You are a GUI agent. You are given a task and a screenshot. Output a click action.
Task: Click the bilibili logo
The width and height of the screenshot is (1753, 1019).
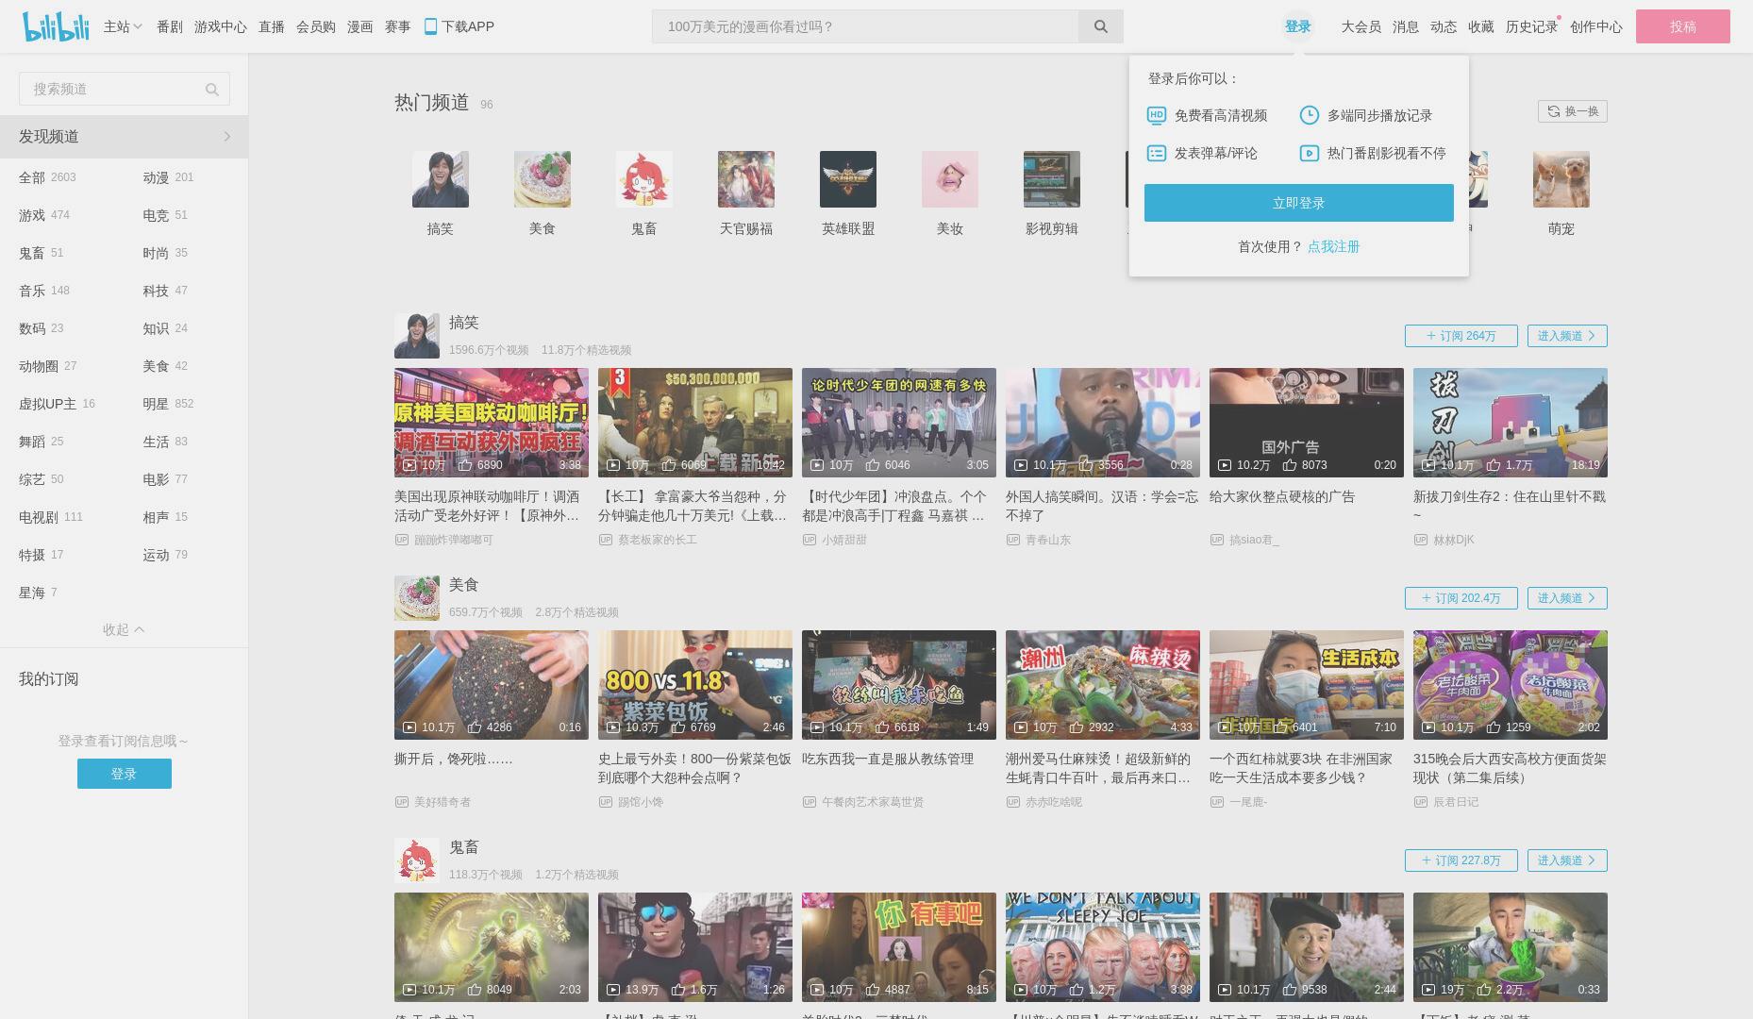[56, 26]
